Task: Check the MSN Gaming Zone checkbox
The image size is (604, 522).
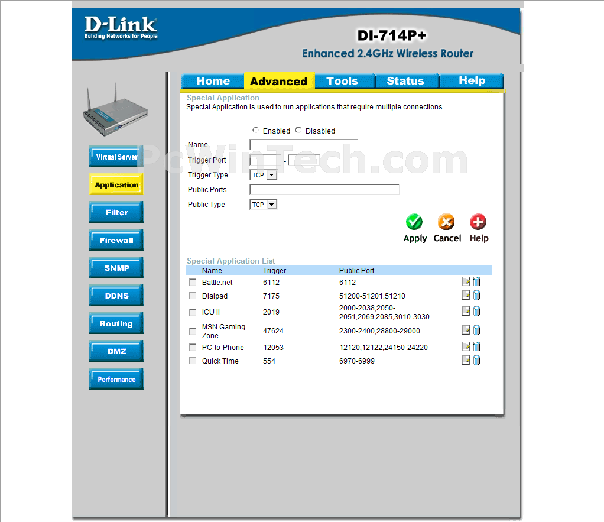Action: (193, 331)
